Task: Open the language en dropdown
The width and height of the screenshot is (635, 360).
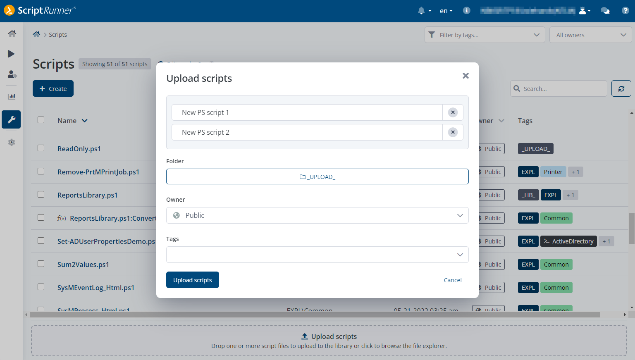Action: click(x=446, y=11)
